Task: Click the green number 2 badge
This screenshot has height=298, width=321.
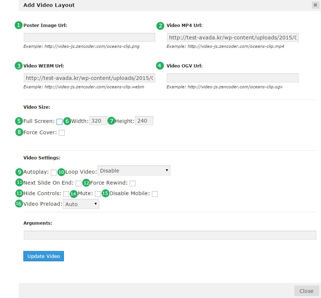Action: click(160, 26)
